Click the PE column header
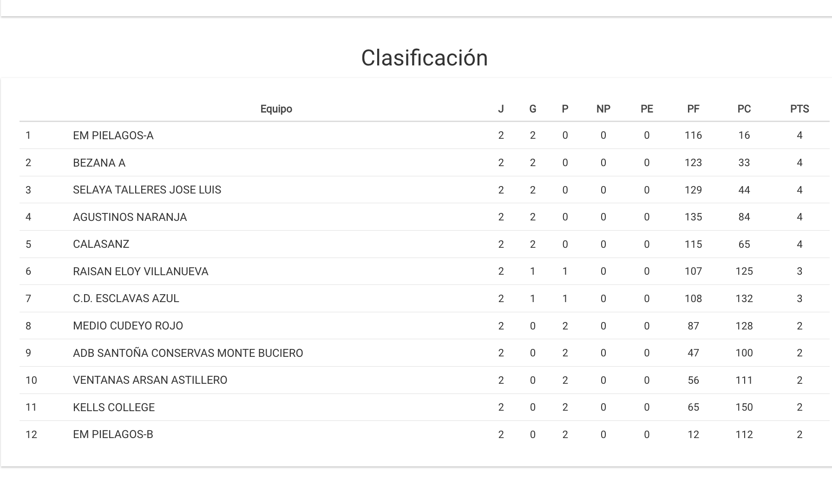This screenshot has height=484, width=832. [x=646, y=109]
